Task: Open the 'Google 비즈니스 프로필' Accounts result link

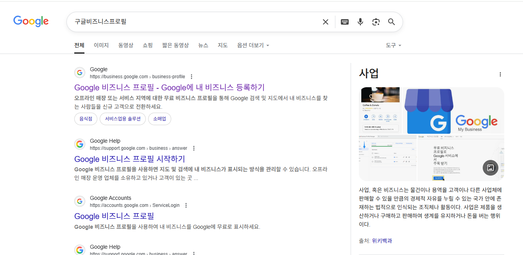Action: pyautogui.click(x=114, y=216)
